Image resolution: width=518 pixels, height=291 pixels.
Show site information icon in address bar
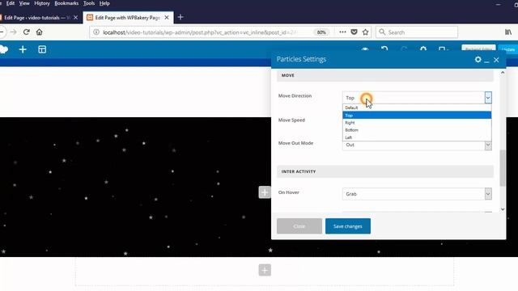96,32
